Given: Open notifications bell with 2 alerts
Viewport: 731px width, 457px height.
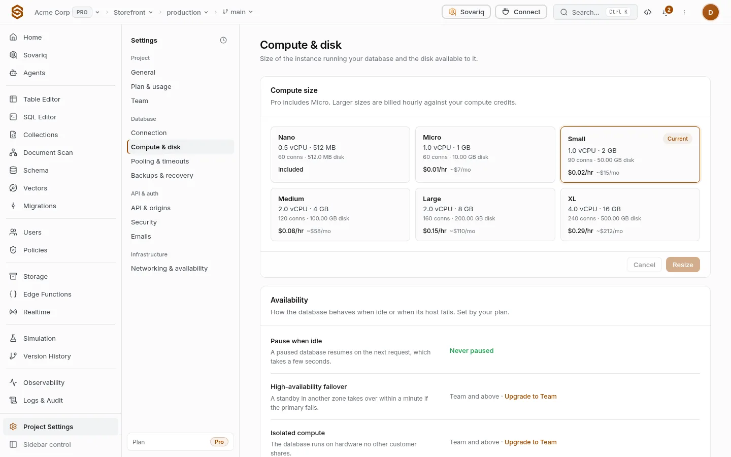Looking at the screenshot, I should (x=666, y=12).
